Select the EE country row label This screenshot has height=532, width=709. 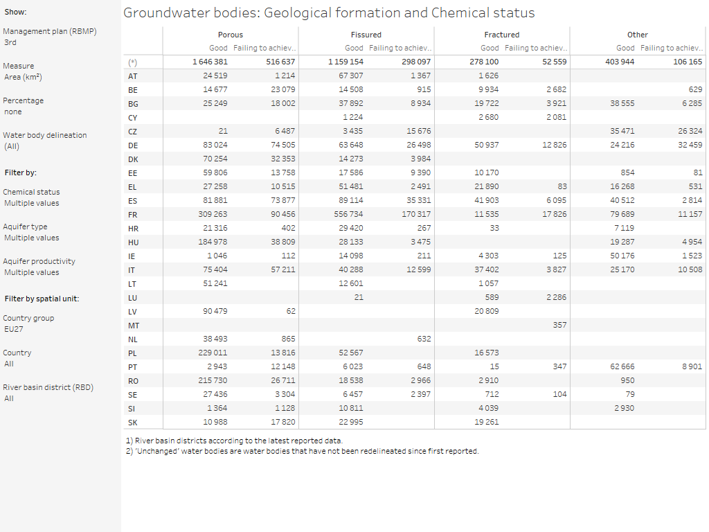tap(132, 173)
